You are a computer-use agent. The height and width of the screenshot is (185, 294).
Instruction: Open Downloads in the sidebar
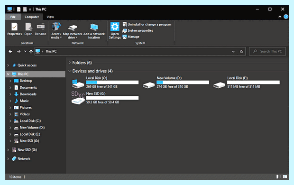(28, 94)
